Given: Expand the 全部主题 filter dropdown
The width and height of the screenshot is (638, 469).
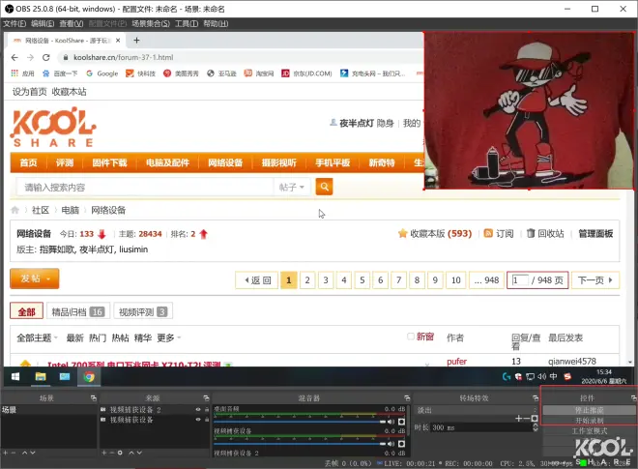Looking at the screenshot, I should tap(37, 337).
